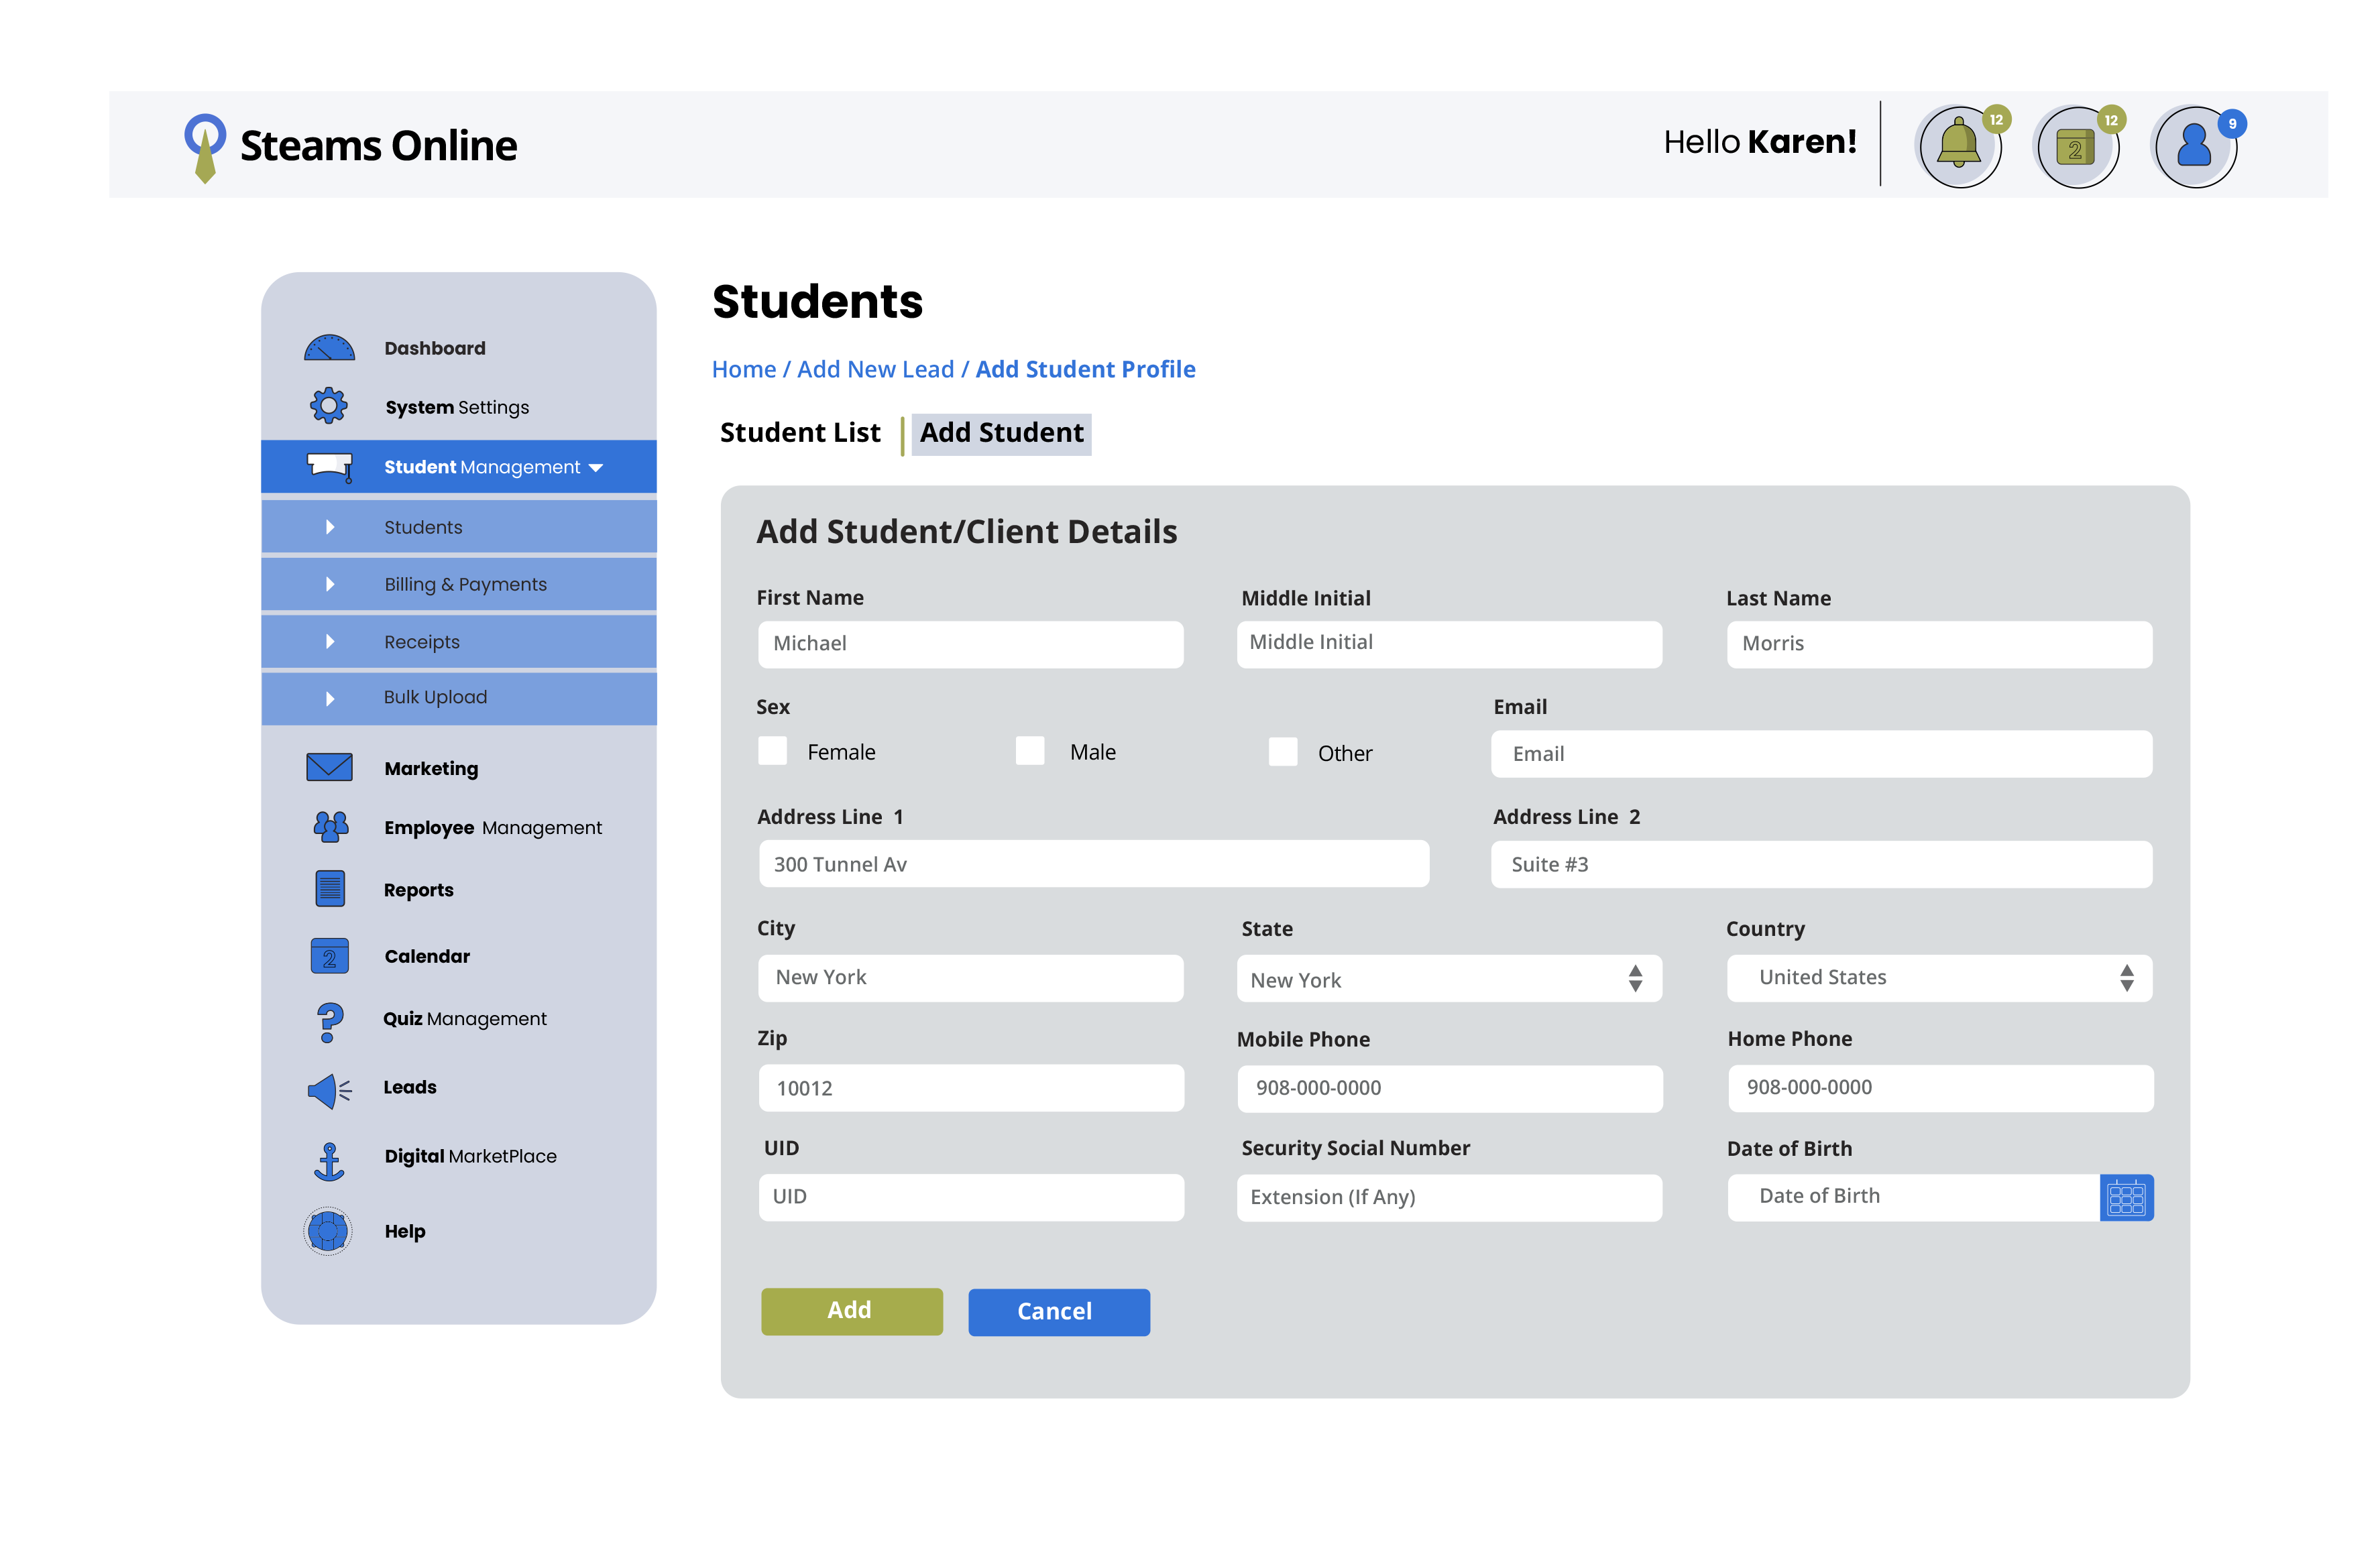The image size is (2380, 1544).
Task: Open the Country dropdown
Action: pos(1938,978)
